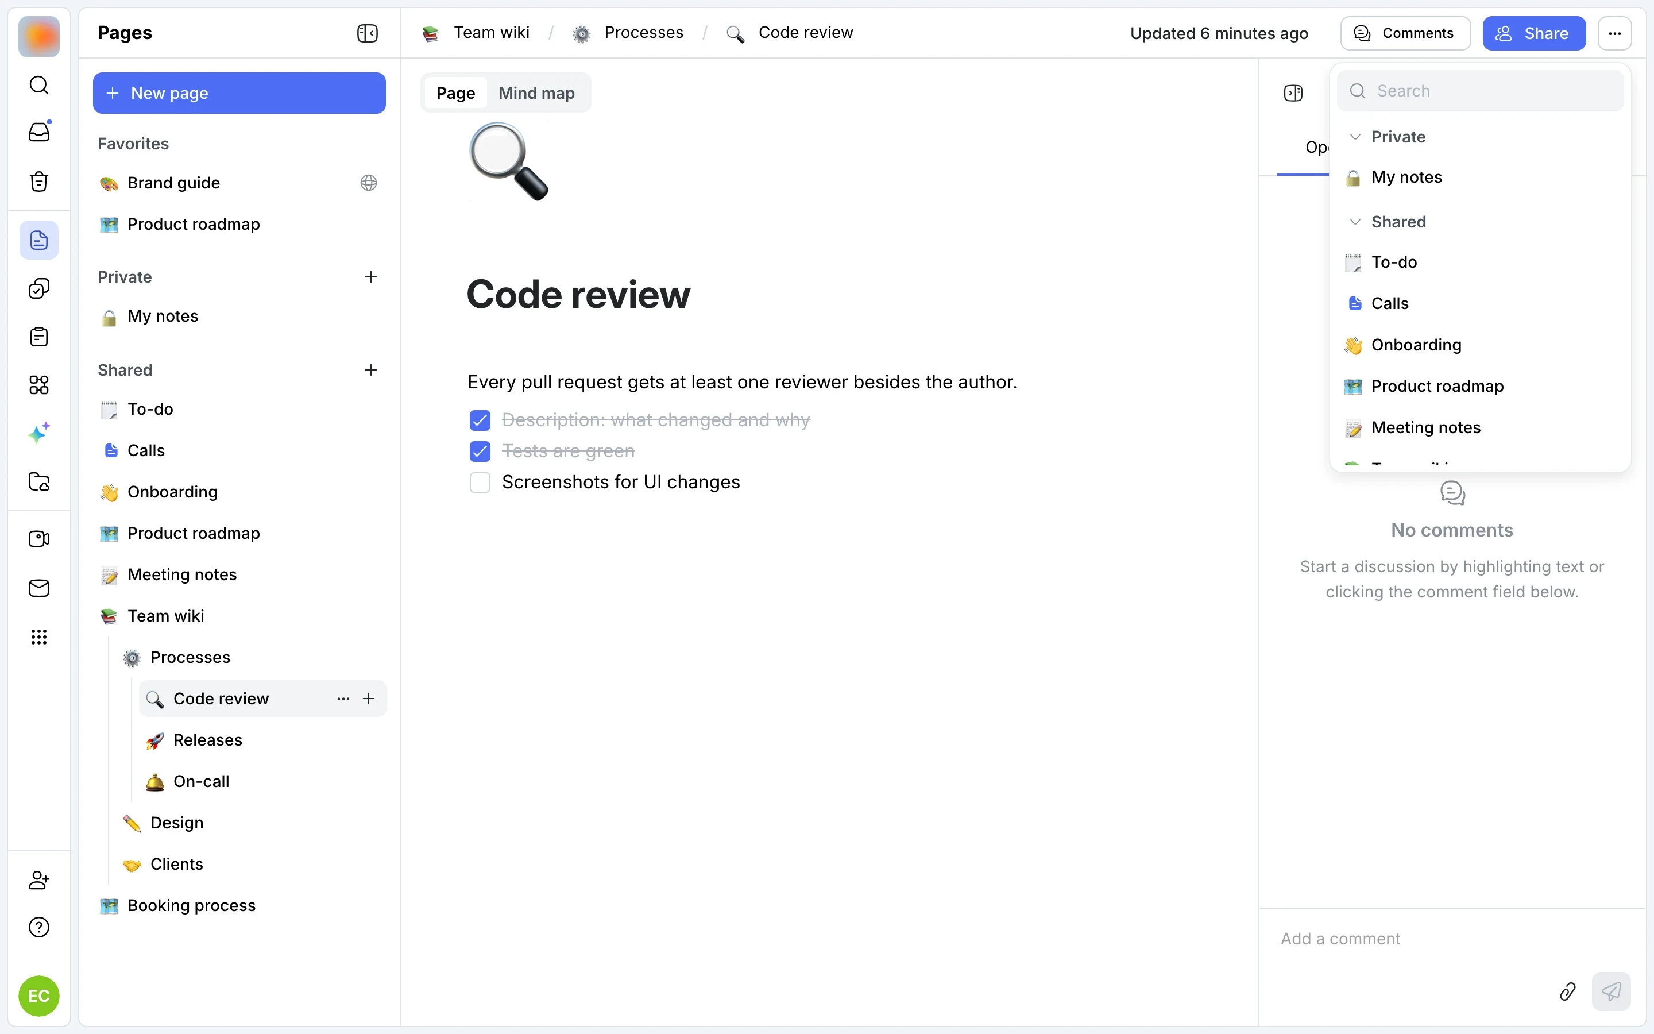The image size is (1654, 1034).
Task: Open the help question mark icon
Action: coord(39,927)
